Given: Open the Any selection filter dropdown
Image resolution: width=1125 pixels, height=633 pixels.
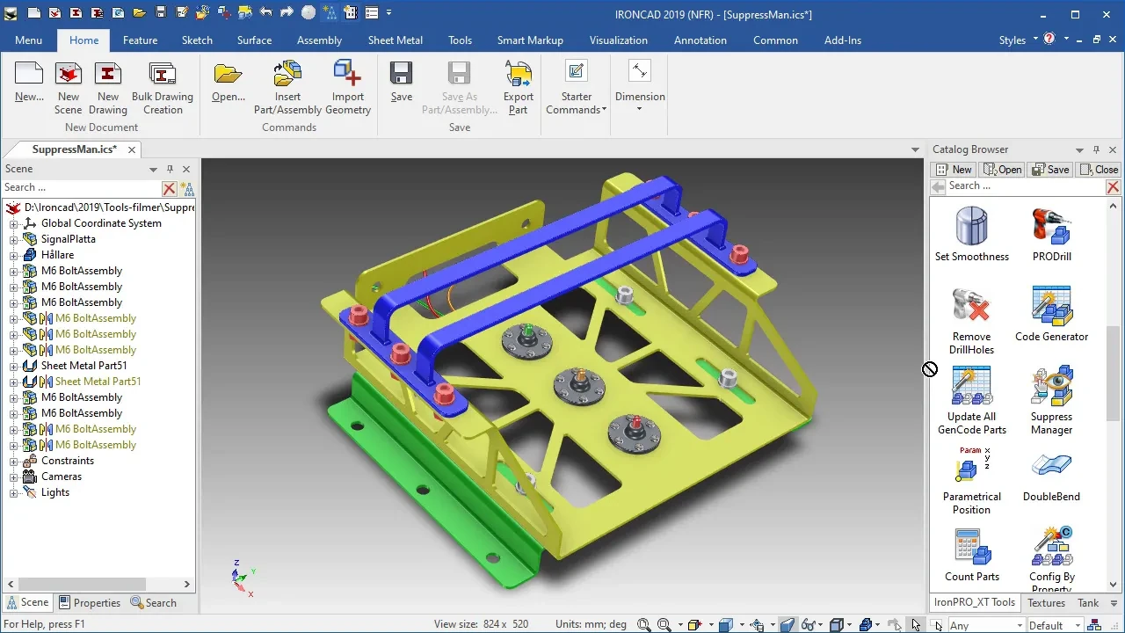Looking at the screenshot, I should [x=1020, y=626].
